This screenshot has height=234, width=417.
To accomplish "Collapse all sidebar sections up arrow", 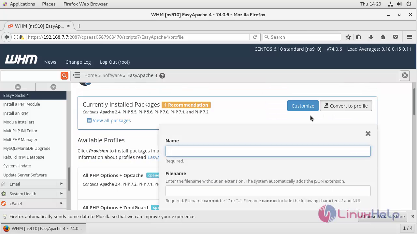I will click(18, 87).
